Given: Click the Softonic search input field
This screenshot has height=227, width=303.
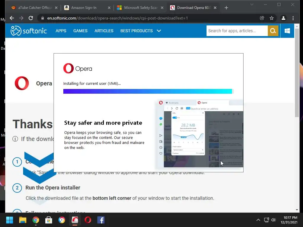Looking at the screenshot, I should tap(237, 31).
